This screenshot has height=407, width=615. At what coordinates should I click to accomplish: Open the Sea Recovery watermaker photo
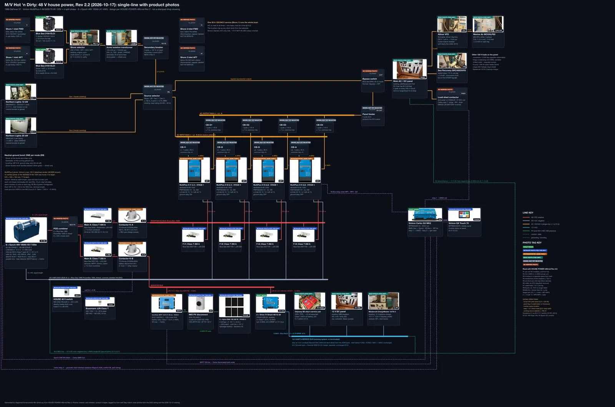click(452, 61)
